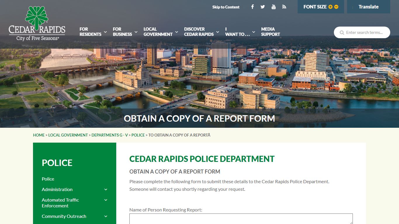Click the POLICE sidebar heading
Viewport: 399px width, 224px height.
(57, 163)
